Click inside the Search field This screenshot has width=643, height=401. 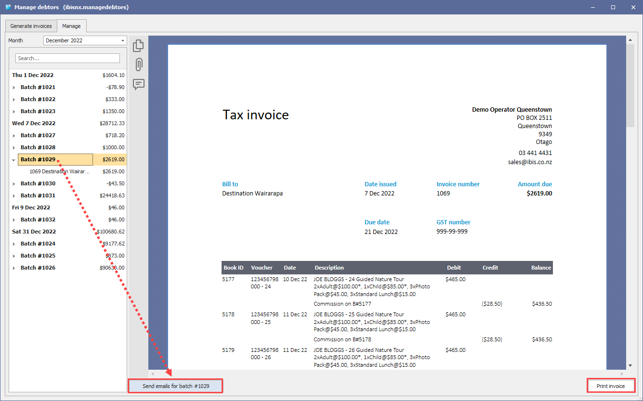coord(67,58)
